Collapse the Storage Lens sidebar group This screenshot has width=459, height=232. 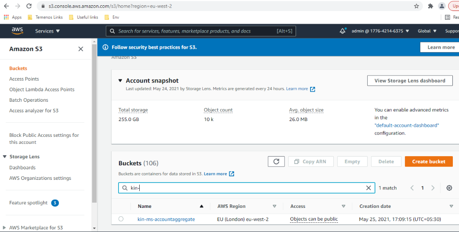pos(5,157)
